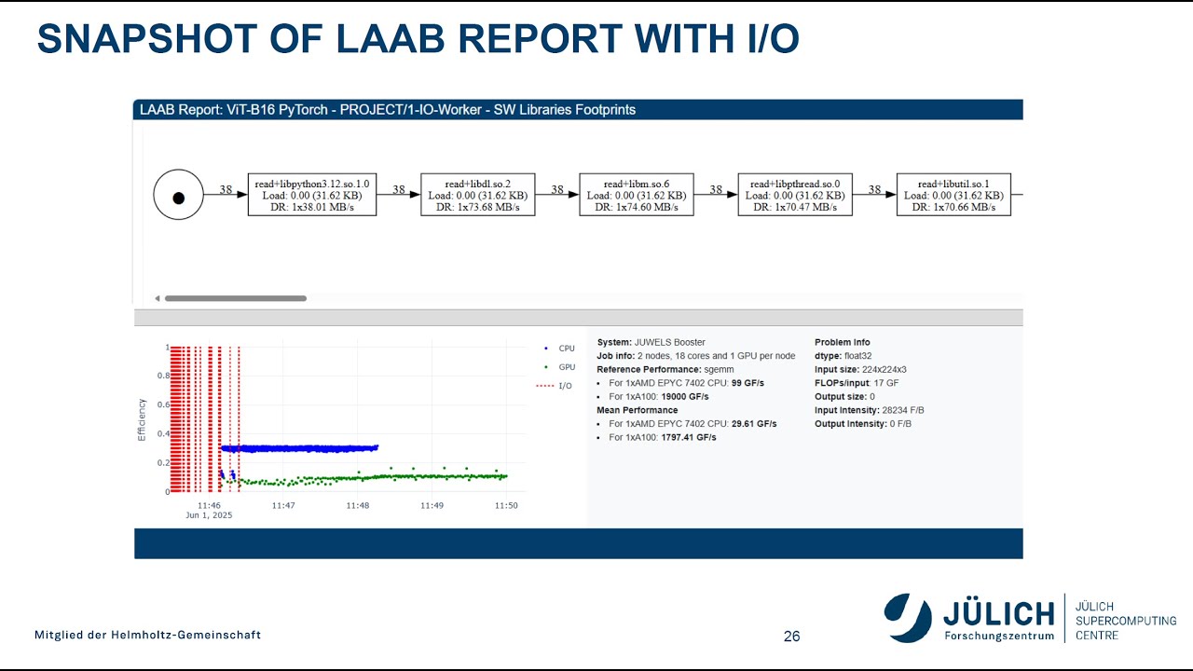1193x671 pixels.
Task: Click the start node circle in the graph
Action: point(179,195)
